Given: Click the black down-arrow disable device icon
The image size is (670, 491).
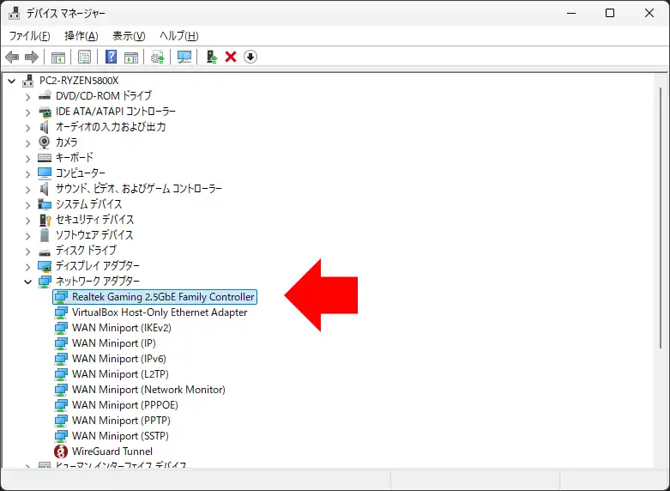Looking at the screenshot, I should click(250, 57).
